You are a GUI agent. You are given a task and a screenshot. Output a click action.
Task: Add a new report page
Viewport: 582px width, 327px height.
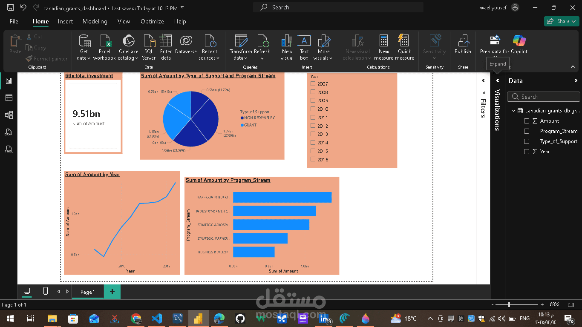(x=112, y=292)
